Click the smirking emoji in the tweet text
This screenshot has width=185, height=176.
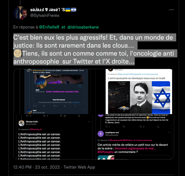17,53
